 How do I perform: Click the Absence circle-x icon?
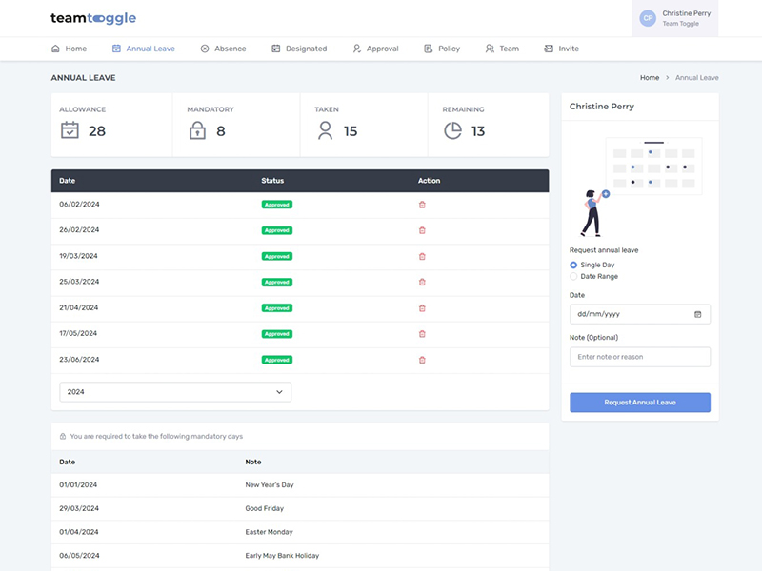tap(205, 49)
